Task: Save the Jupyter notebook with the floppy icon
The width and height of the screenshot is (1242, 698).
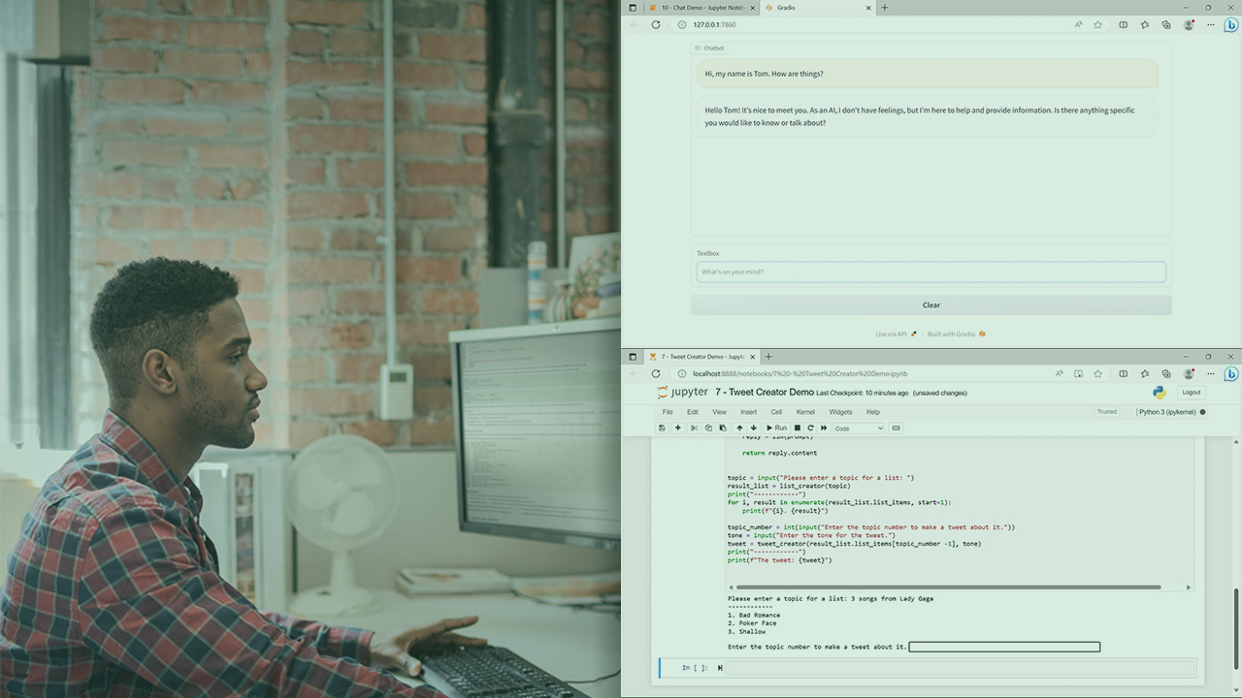Action: [662, 428]
